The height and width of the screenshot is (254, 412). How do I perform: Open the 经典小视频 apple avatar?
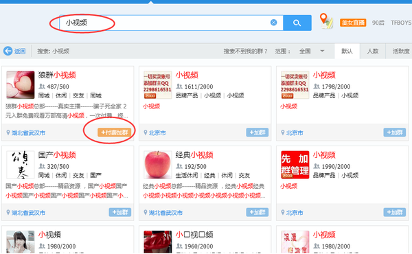158,165
